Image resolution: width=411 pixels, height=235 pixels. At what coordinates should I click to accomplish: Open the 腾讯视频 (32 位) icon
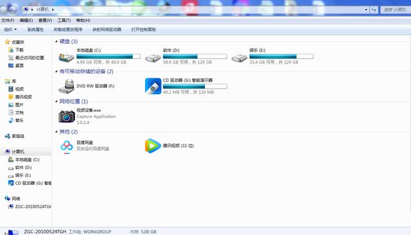pyautogui.click(x=153, y=146)
